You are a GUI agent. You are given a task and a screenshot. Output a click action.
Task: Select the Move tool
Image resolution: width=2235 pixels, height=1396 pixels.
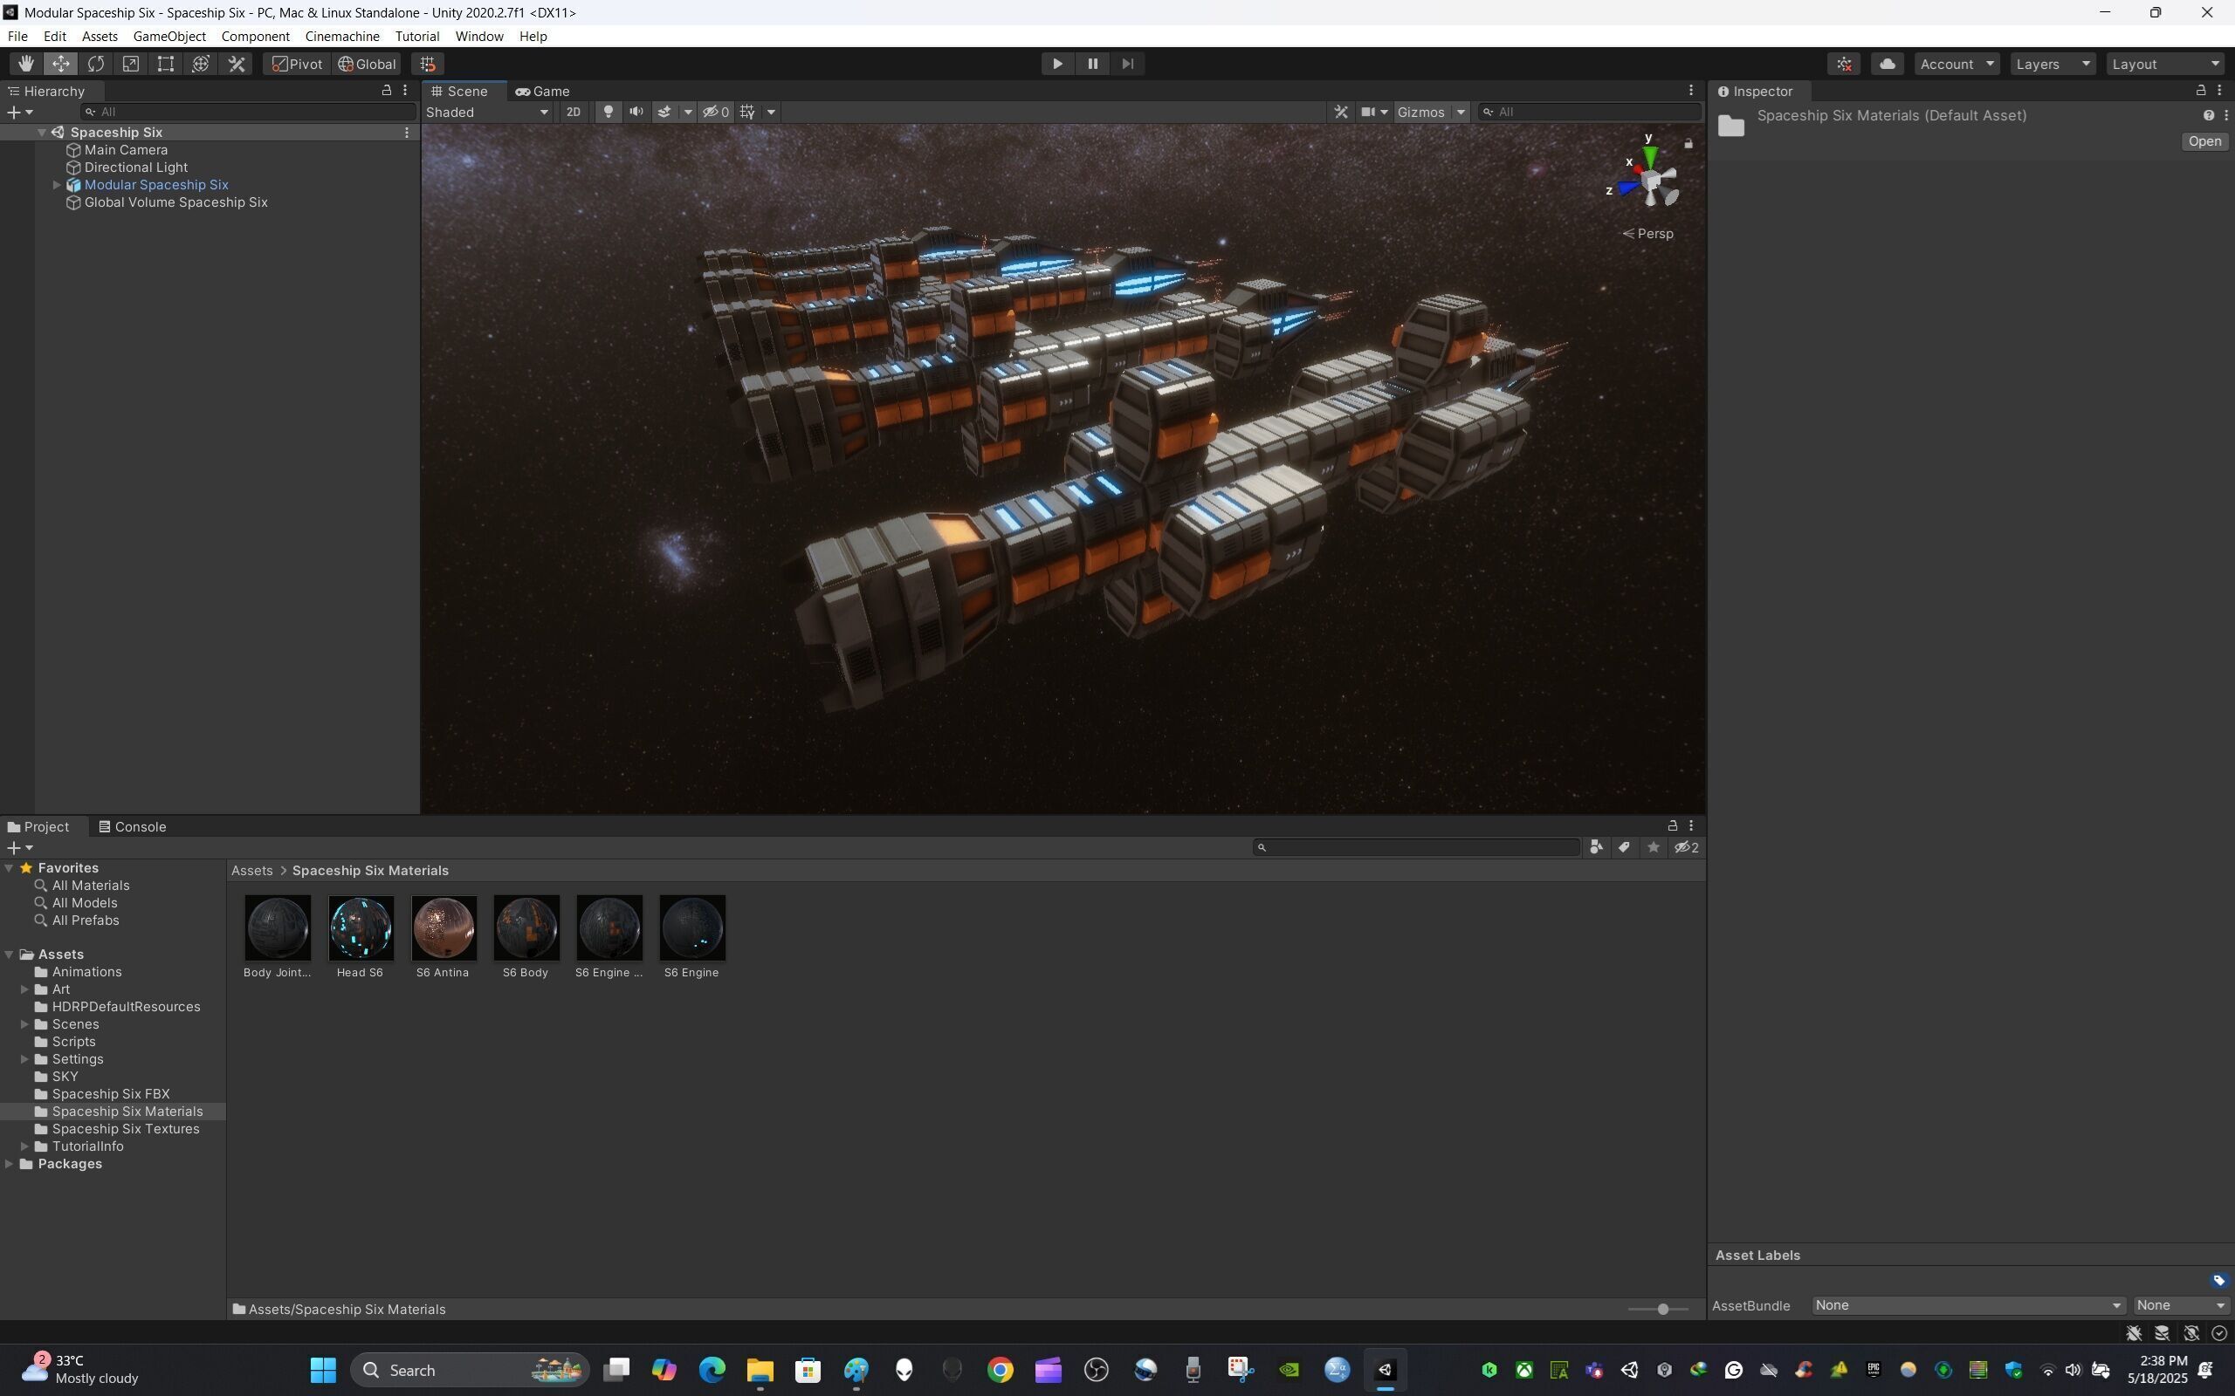(61, 64)
